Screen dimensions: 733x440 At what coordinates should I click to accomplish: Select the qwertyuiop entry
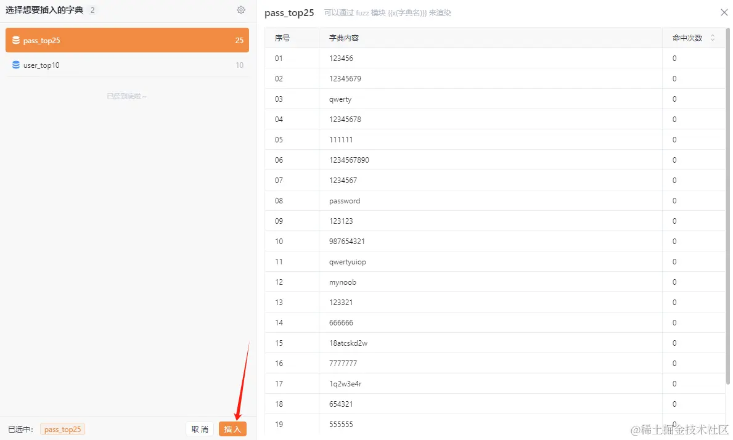pos(347,261)
